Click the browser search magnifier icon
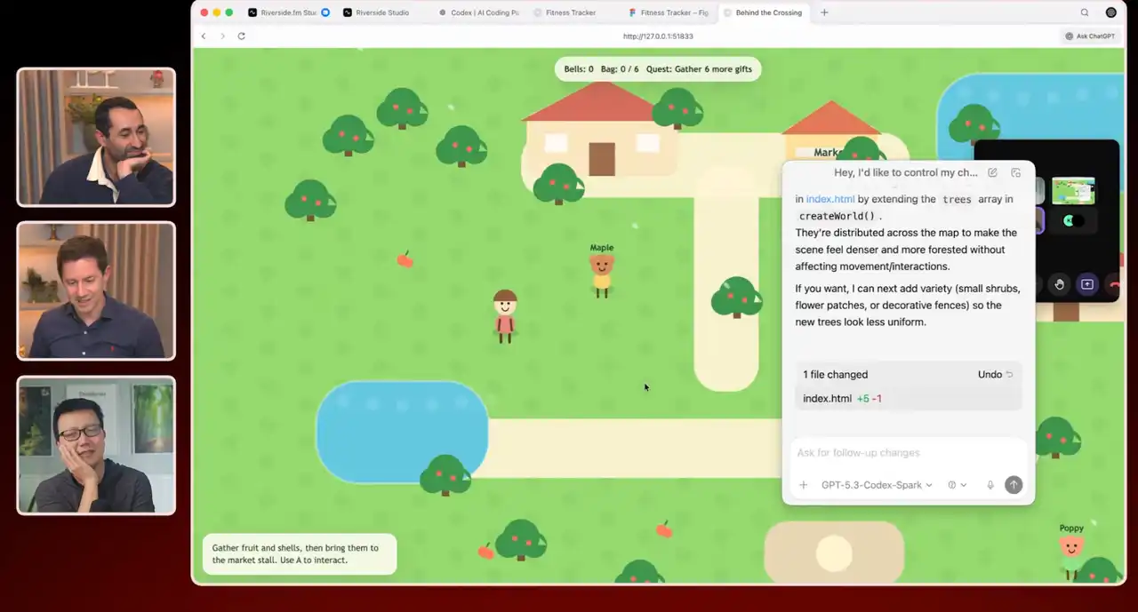 1085,12
